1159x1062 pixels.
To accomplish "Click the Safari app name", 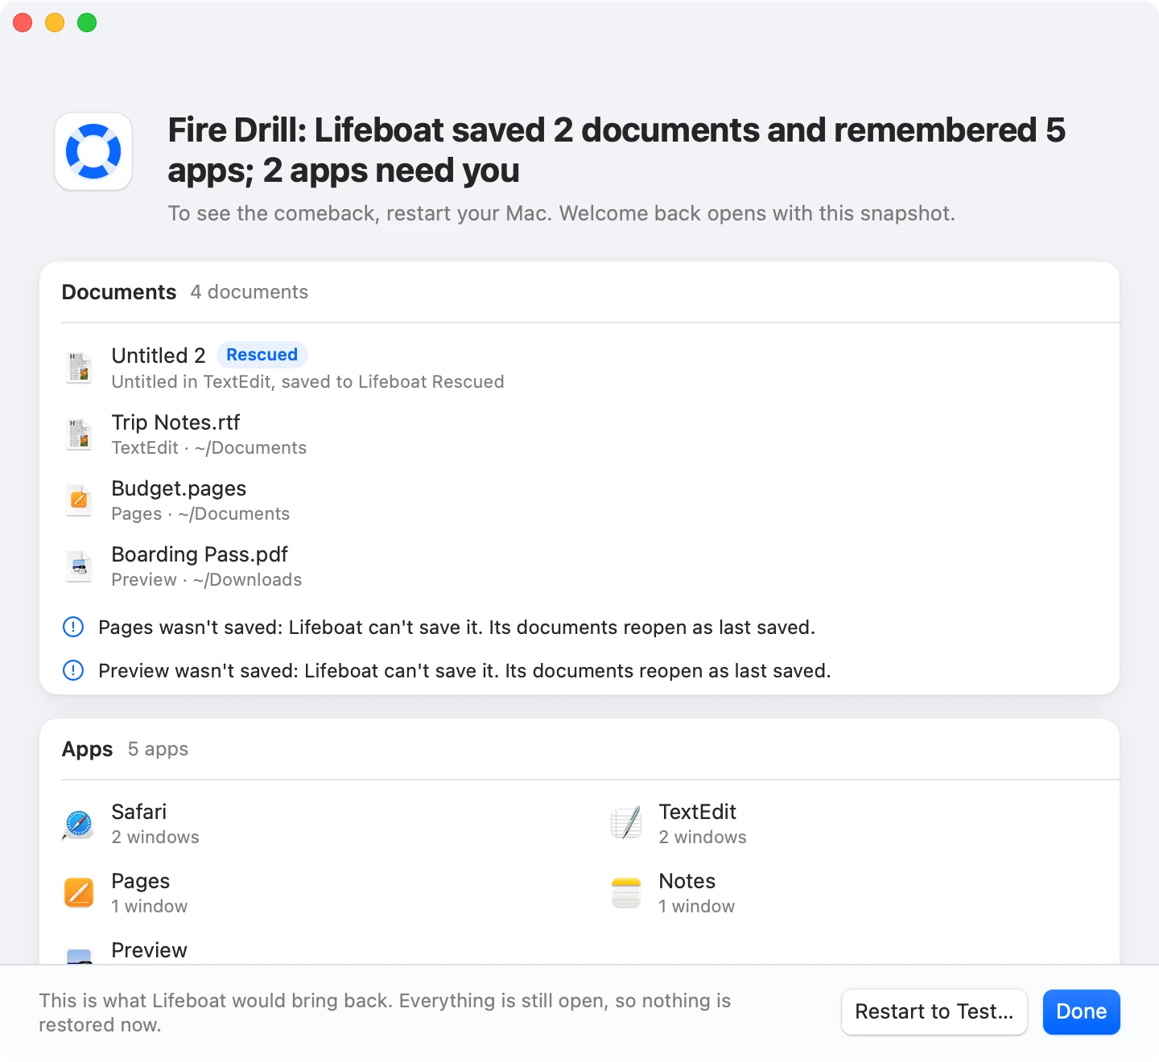I will 139,812.
